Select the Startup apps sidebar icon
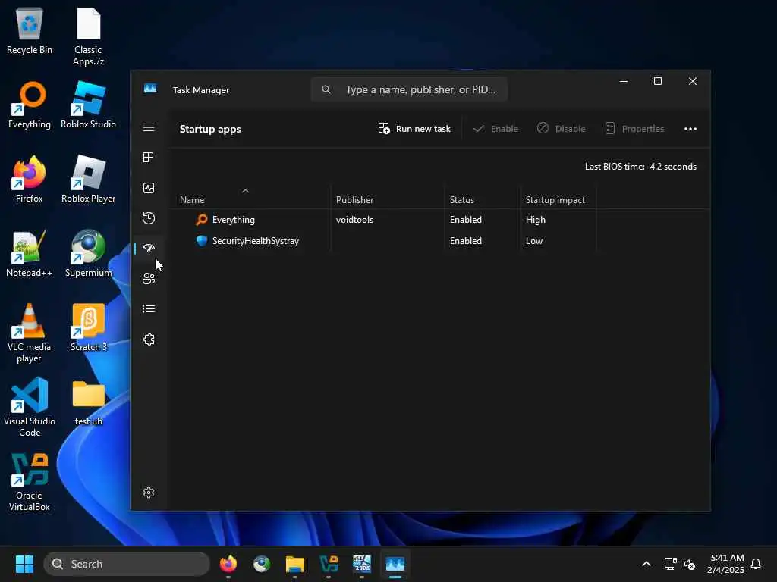The width and height of the screenshot is (777, 582). coord(149,249)
